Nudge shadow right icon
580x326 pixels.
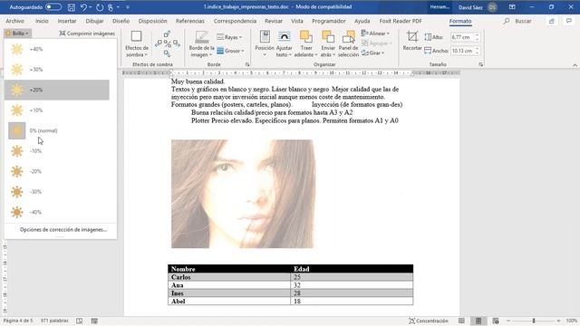tap(177, 43)
